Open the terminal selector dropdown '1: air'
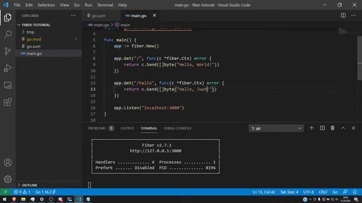Screen dimensions: 362x203 276,128
